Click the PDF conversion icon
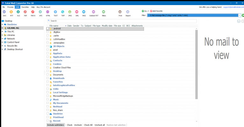 25,12
